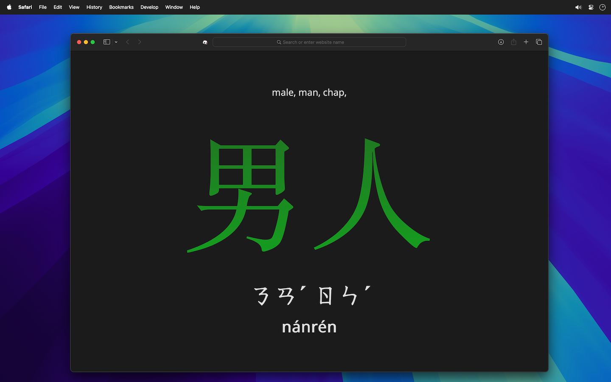Show tab overview
Screen dimensions: 611x382
coord(539,42)
